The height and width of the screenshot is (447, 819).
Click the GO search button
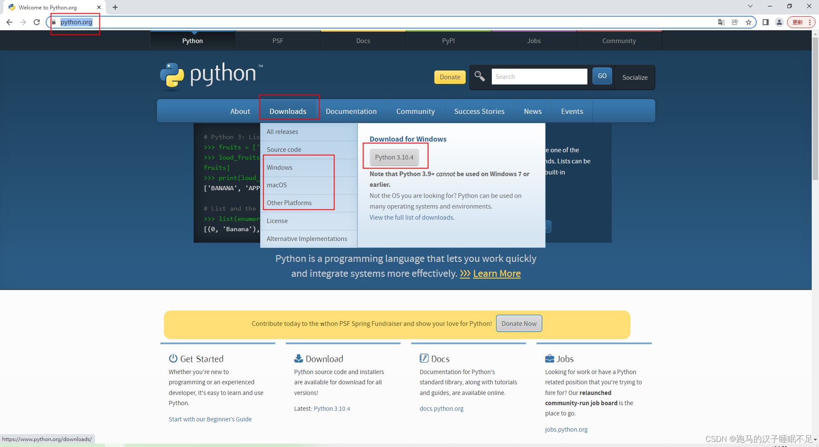click(x=602, y=76)
